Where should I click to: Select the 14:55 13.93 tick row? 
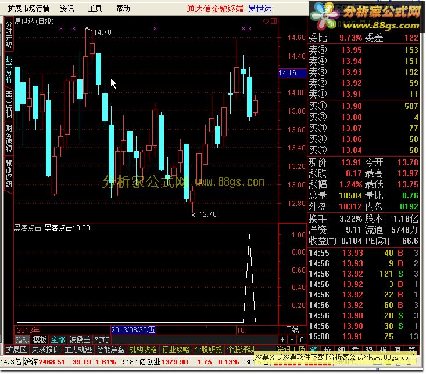tap(363, 253)
